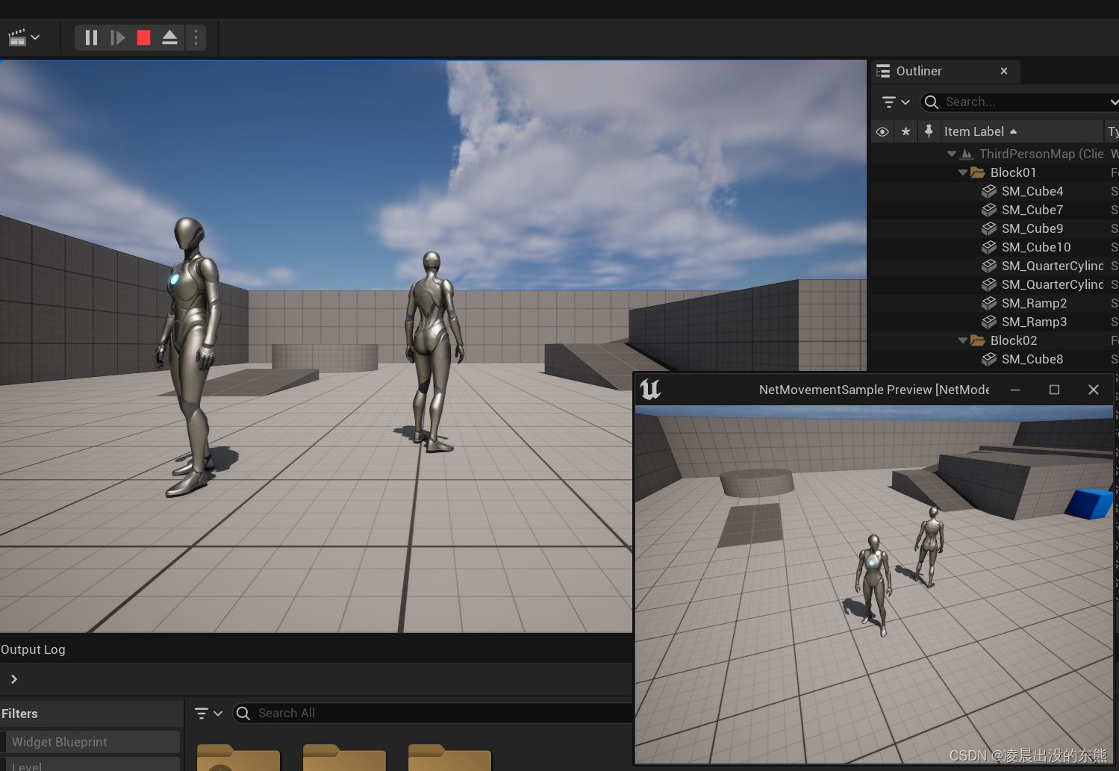Viewport: 1119px width, 771px height.
Task: Click the Search All field
Action: point(433,714)
